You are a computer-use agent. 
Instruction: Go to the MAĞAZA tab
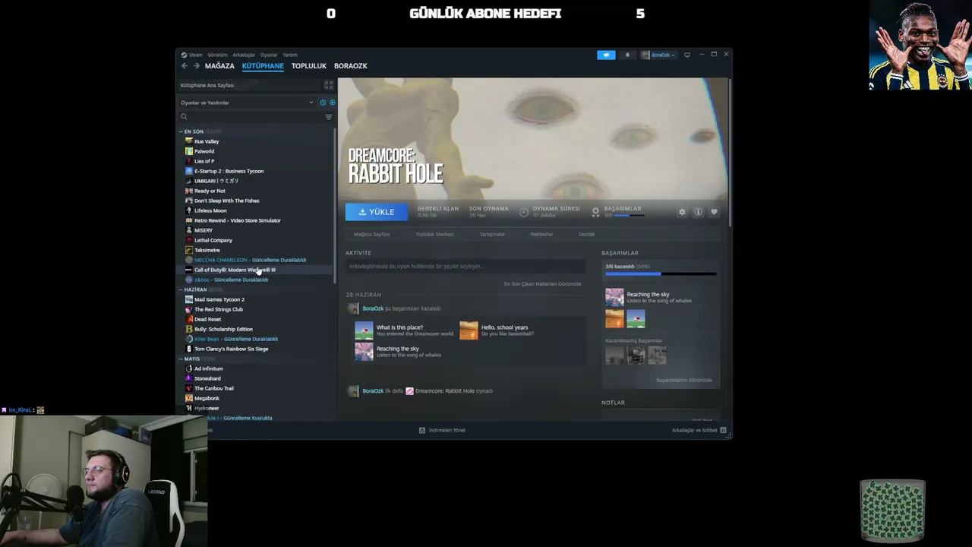point(219,66)
